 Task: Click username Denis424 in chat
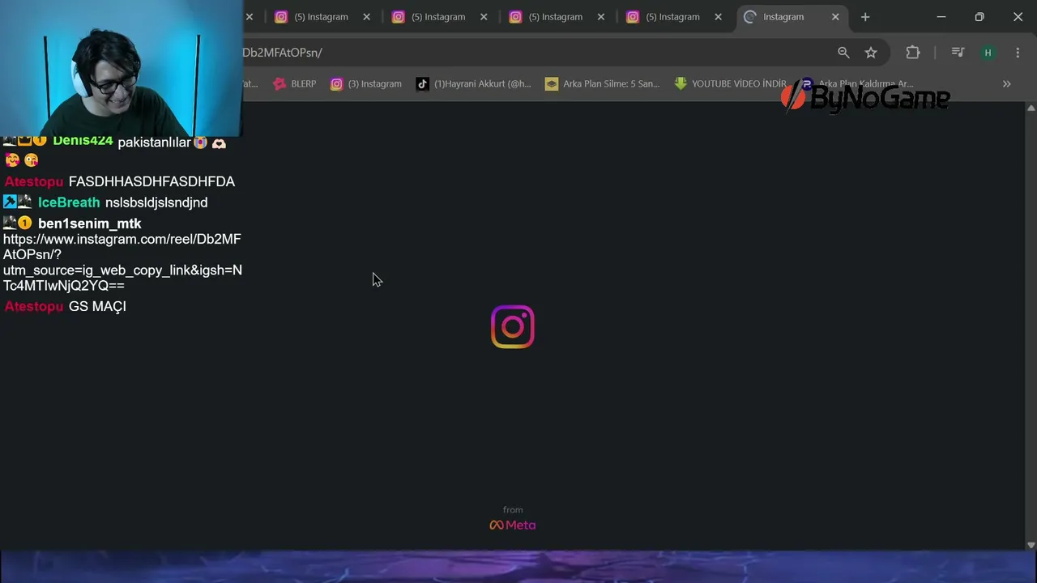(83, 142)
